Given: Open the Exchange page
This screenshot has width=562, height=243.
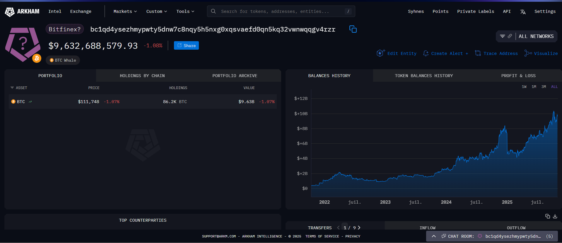Looking at the screenshot, I should point(81,11).
